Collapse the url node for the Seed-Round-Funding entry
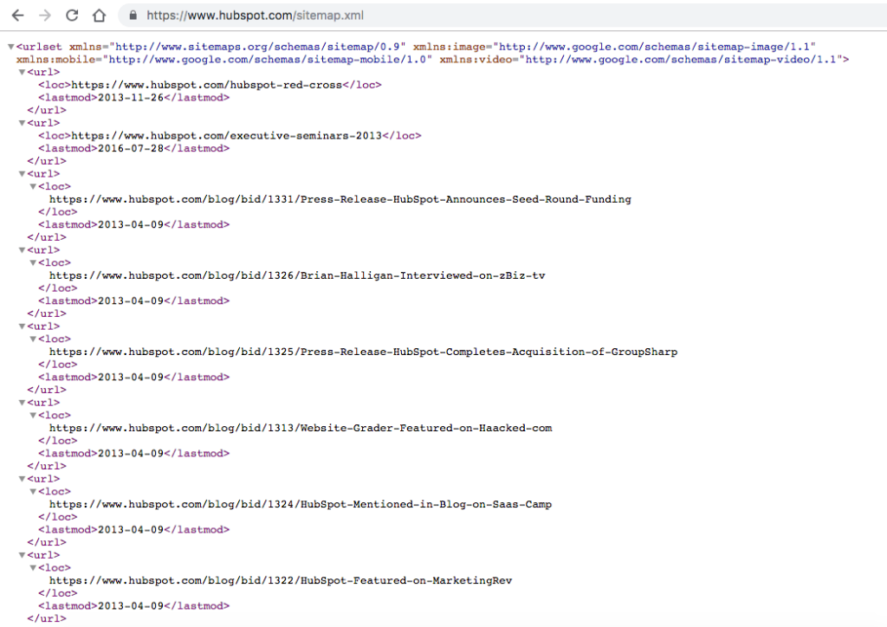The height and width of the screenshot is (627, 887). (22, 174)
